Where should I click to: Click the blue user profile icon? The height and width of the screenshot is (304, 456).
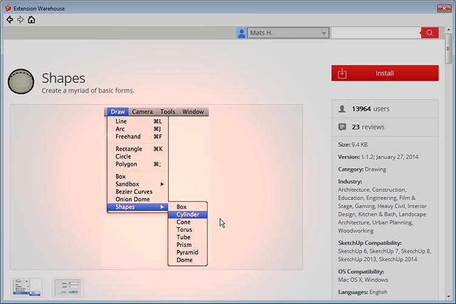pos(241,33)
